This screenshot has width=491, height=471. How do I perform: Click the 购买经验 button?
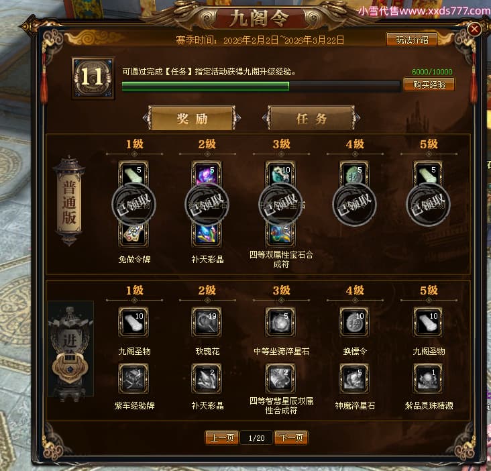point(429,85)
